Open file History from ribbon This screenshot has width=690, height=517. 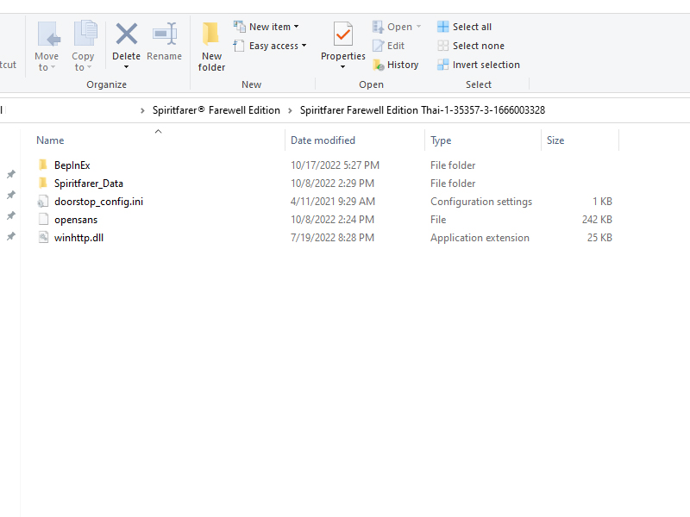tap(396, 65)
